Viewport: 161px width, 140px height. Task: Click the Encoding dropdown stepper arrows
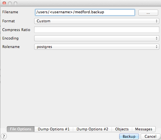click(x=156, y=38)
